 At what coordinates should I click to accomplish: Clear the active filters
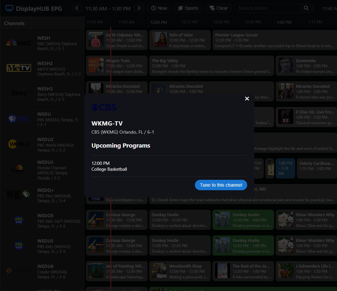click(219, 8)
